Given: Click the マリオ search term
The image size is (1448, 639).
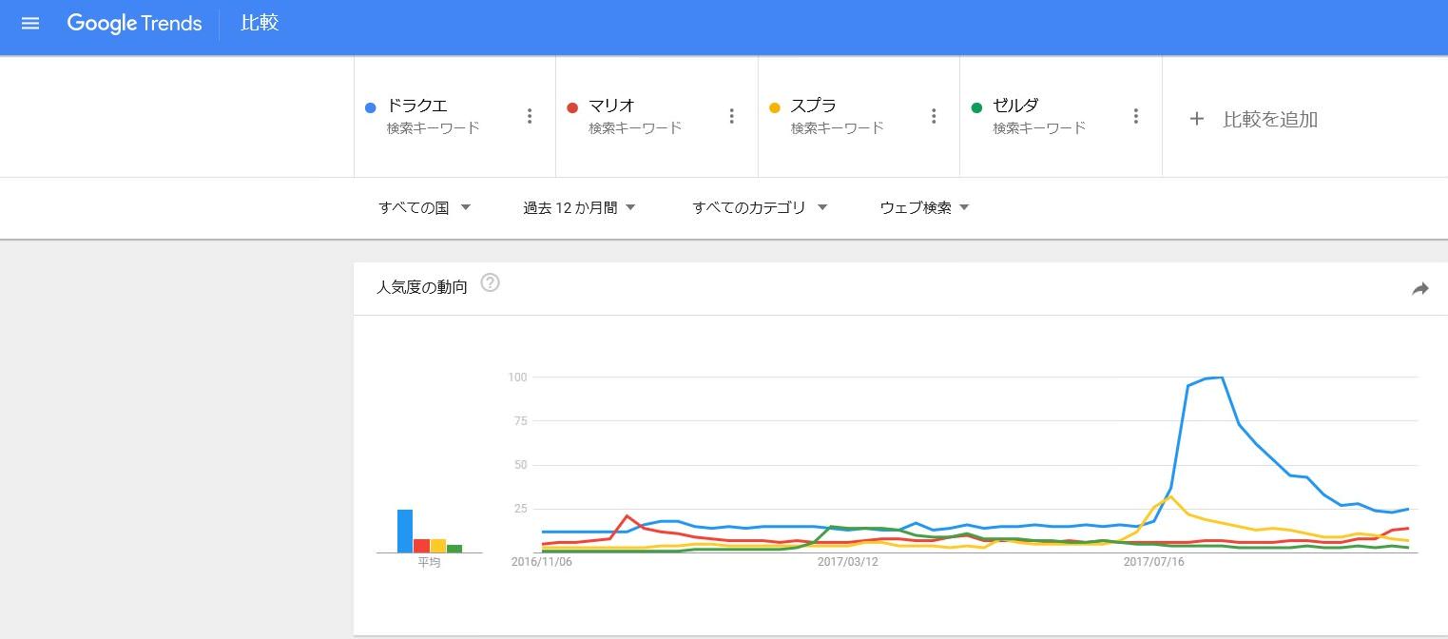Looking at the screenshot, I should [611, 106].
